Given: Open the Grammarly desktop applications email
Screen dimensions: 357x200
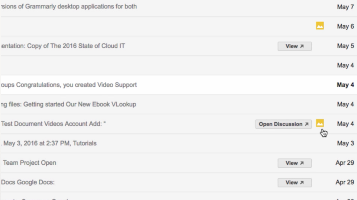Looking at the screenshot, I should pyautogui.click(x=68, y=6).
